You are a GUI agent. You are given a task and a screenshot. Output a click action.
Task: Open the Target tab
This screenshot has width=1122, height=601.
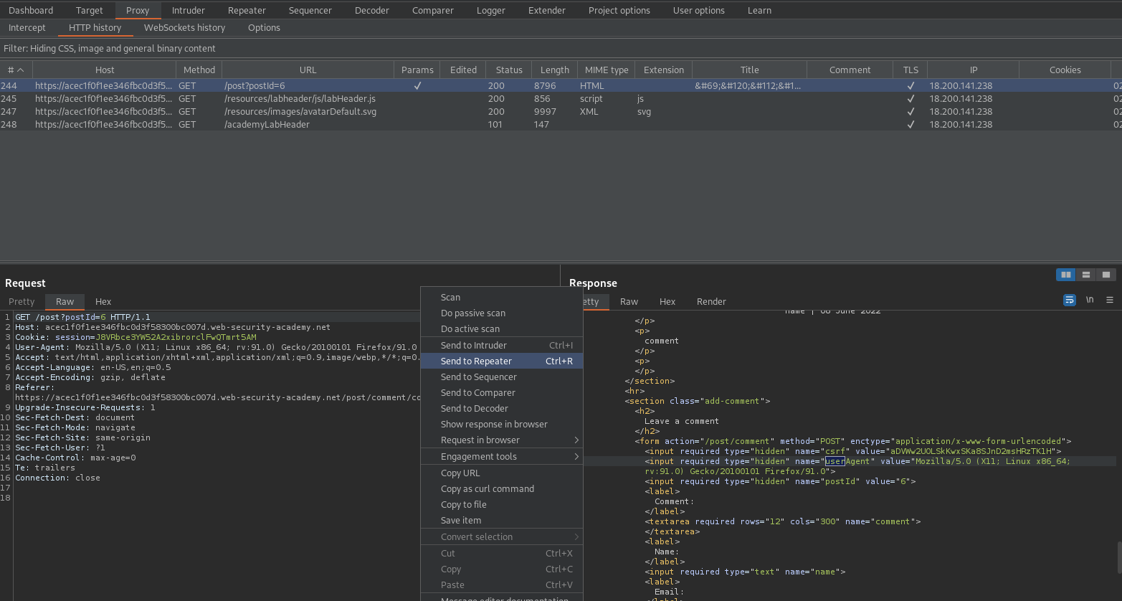tap(90, 10)
